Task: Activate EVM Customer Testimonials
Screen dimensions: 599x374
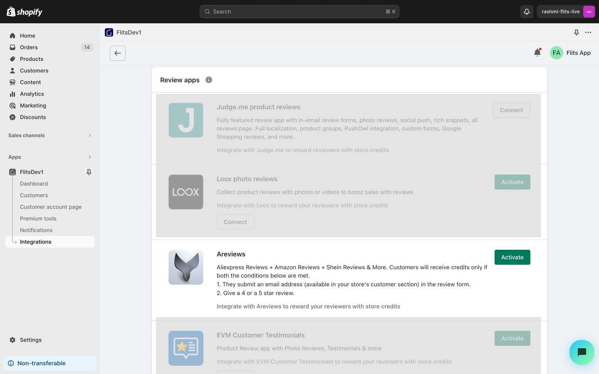Action: (512, 338)
